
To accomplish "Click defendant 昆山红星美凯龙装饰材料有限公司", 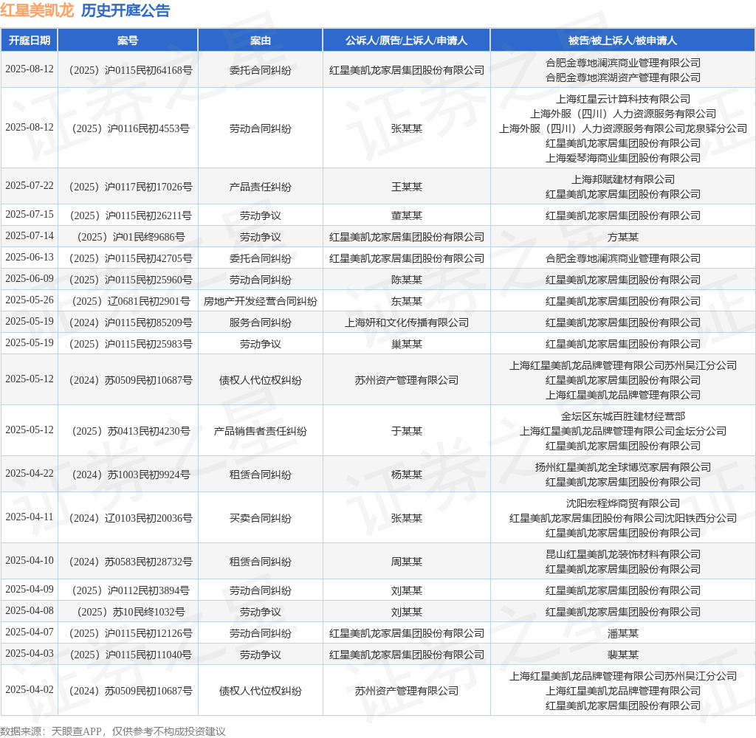I will click(x=623, y=555).
